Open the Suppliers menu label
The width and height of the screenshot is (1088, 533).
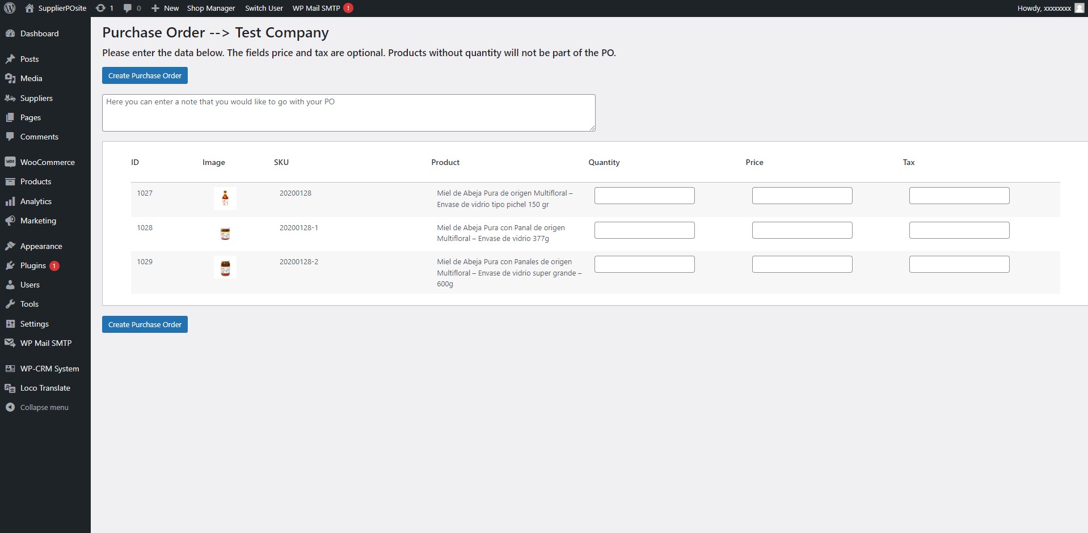[36, 98]
